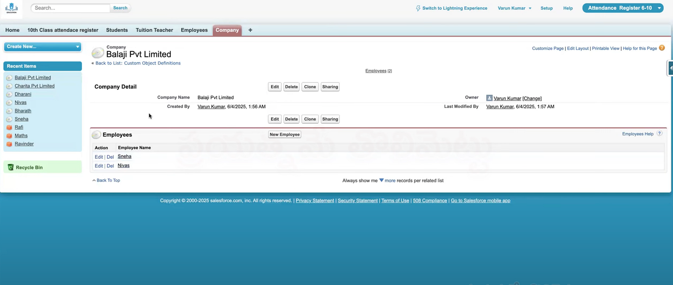Click the Recycle Bin icon
This screenshot has width=673, height=285.
[x=11, y=168]
